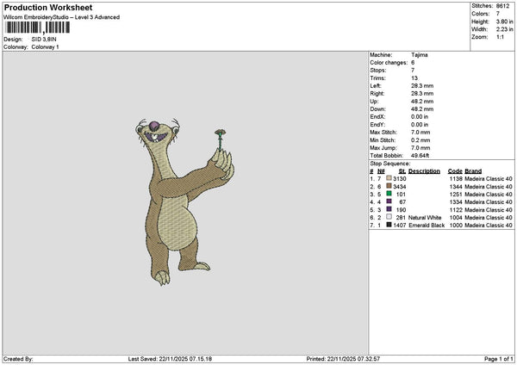This screenshot has width=517, height=365.
Task: Select the dark purple swatch with code 1122
Action: [x=389, y=209]
